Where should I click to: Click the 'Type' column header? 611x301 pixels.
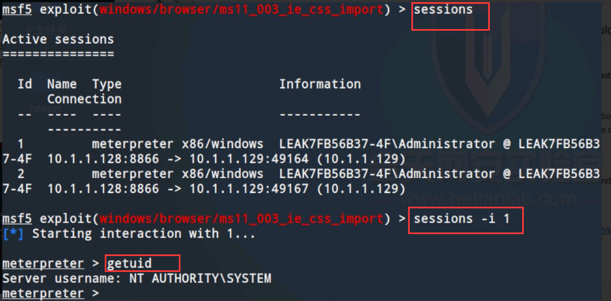(x=107, y=84)
